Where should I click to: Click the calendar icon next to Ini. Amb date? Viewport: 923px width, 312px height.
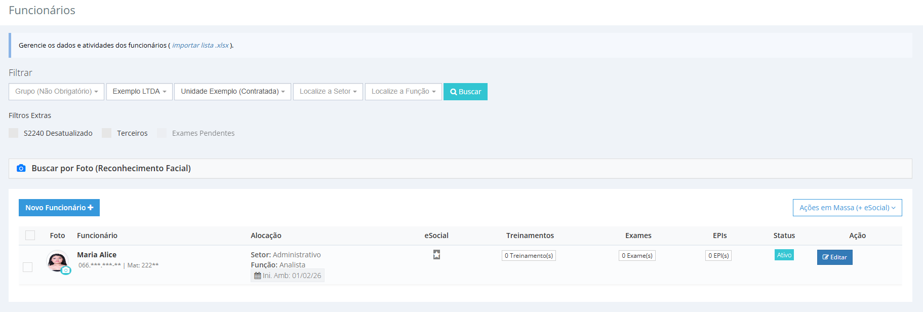click(257, 276)
